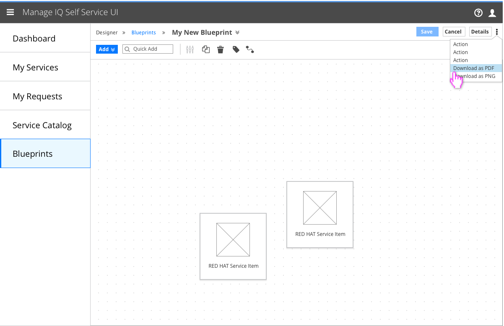Open the Service Catalog section
Image resolution: width=504 pixels, height=326 pixels.
pos(42,125)
